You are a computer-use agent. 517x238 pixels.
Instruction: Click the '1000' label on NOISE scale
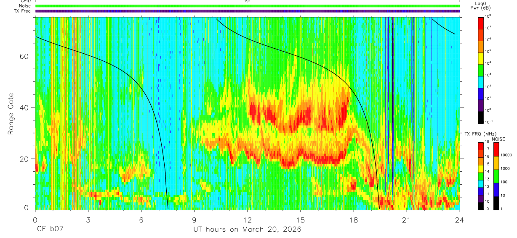click(505, 168)
